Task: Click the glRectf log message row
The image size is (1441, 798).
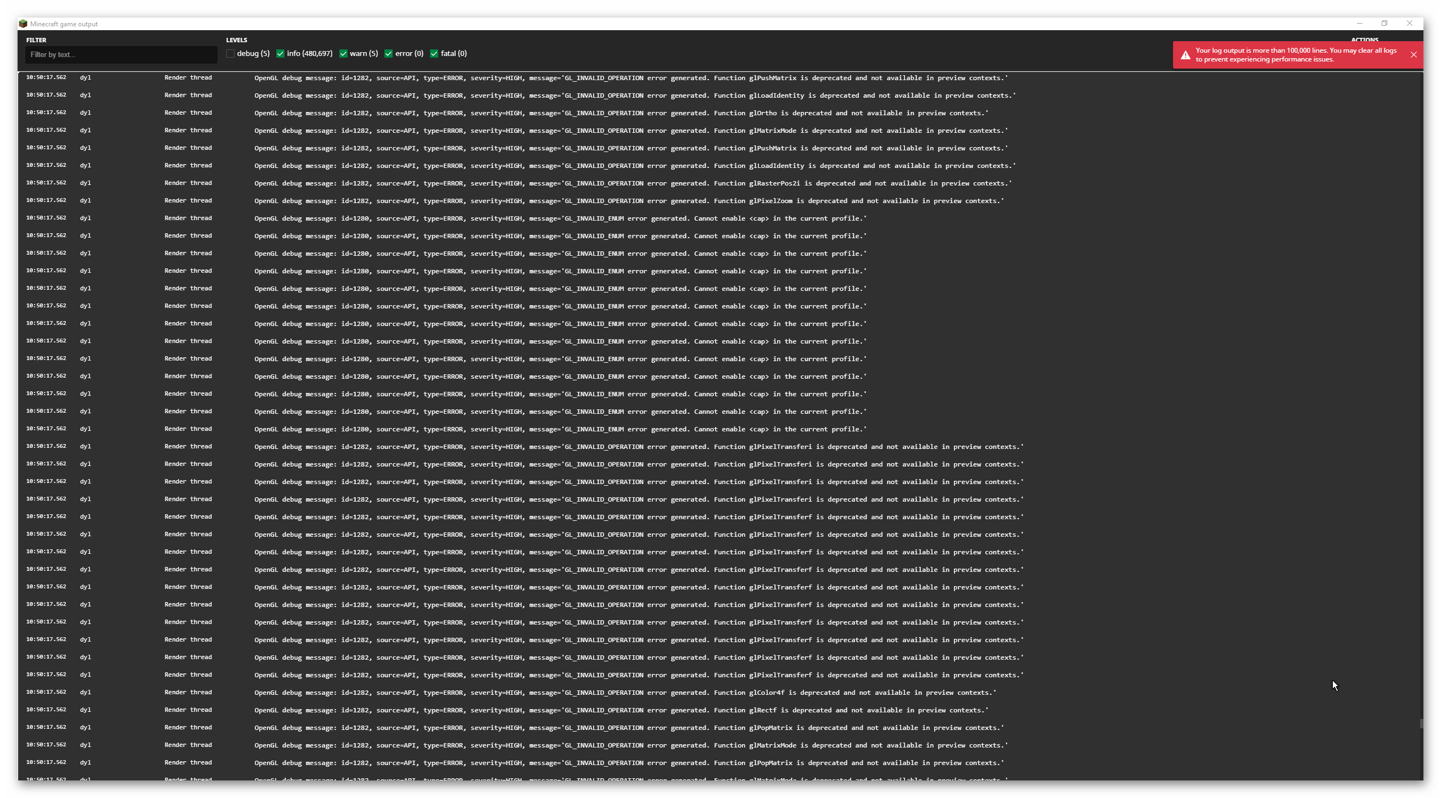Action: click(621, 710)
